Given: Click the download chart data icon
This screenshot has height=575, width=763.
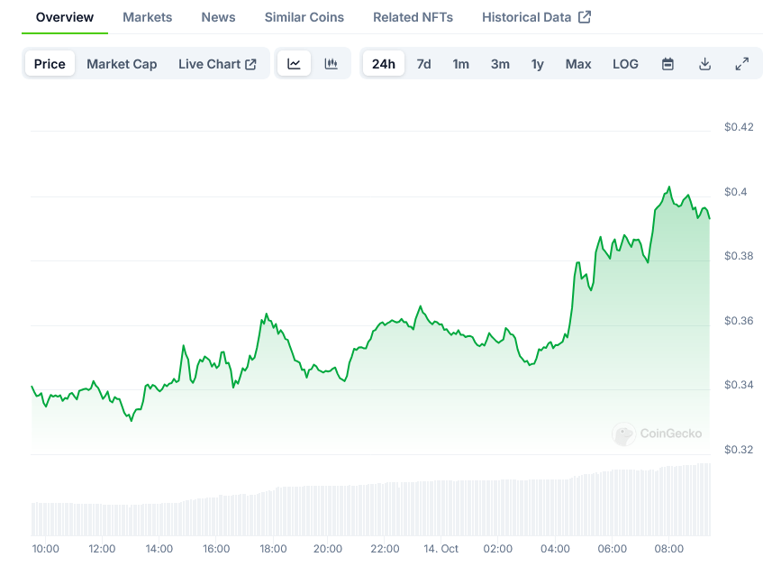Looking at the screenshot, I should point(704,64).
